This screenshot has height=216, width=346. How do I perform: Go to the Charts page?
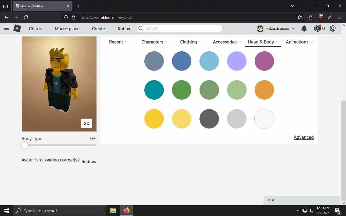(35, 29)
